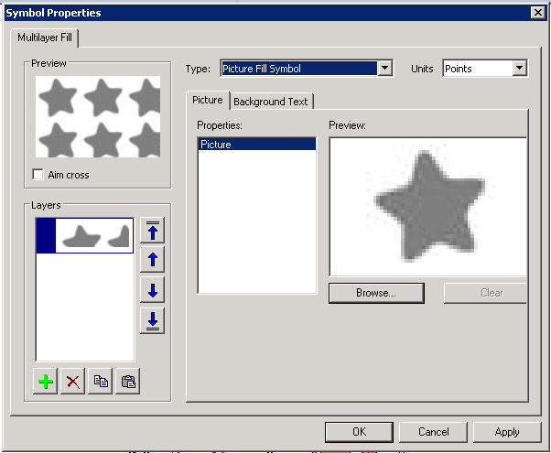Switch to the Background Text tab

(271, 102)
